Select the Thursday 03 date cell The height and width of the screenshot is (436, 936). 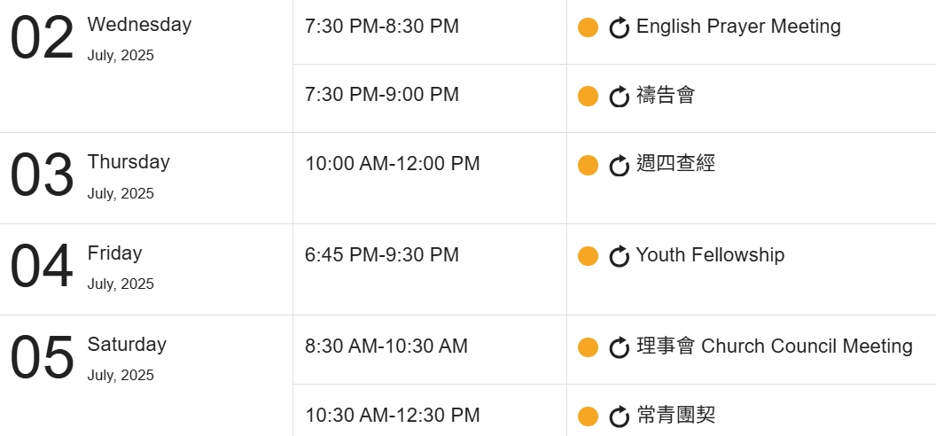click(146, 178)
